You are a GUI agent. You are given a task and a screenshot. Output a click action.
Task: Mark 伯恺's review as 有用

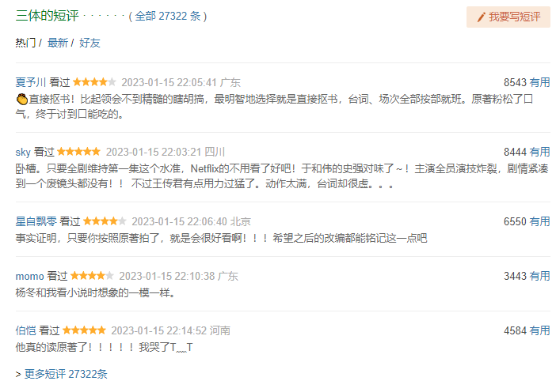tap(539, 330)
